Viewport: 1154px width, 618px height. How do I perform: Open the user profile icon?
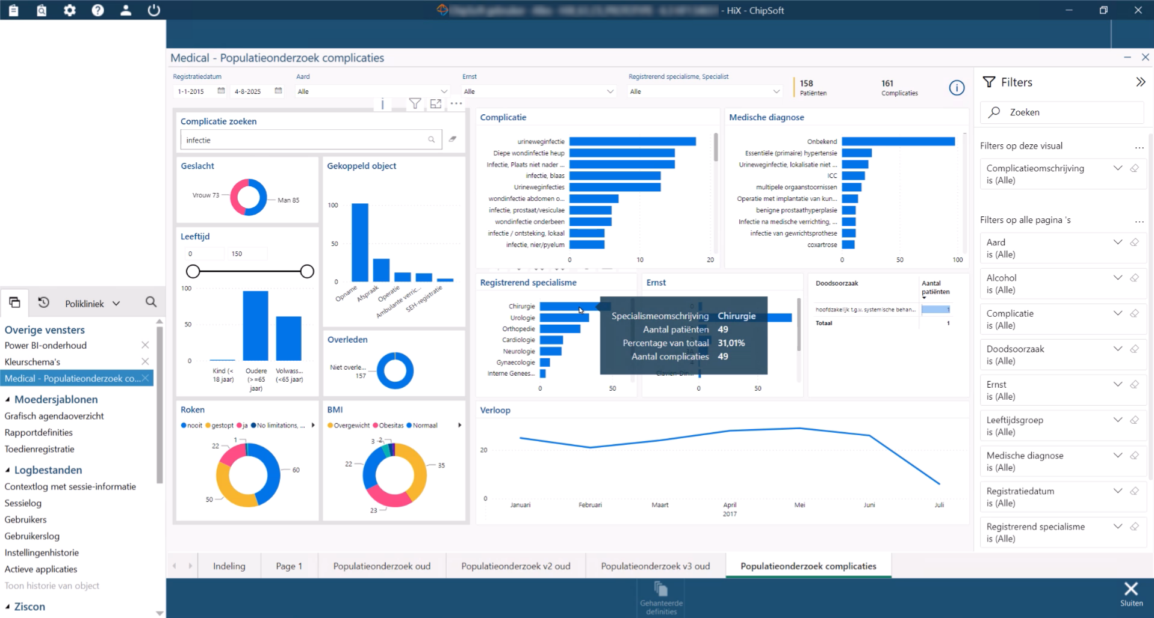[x=126, y=10]
